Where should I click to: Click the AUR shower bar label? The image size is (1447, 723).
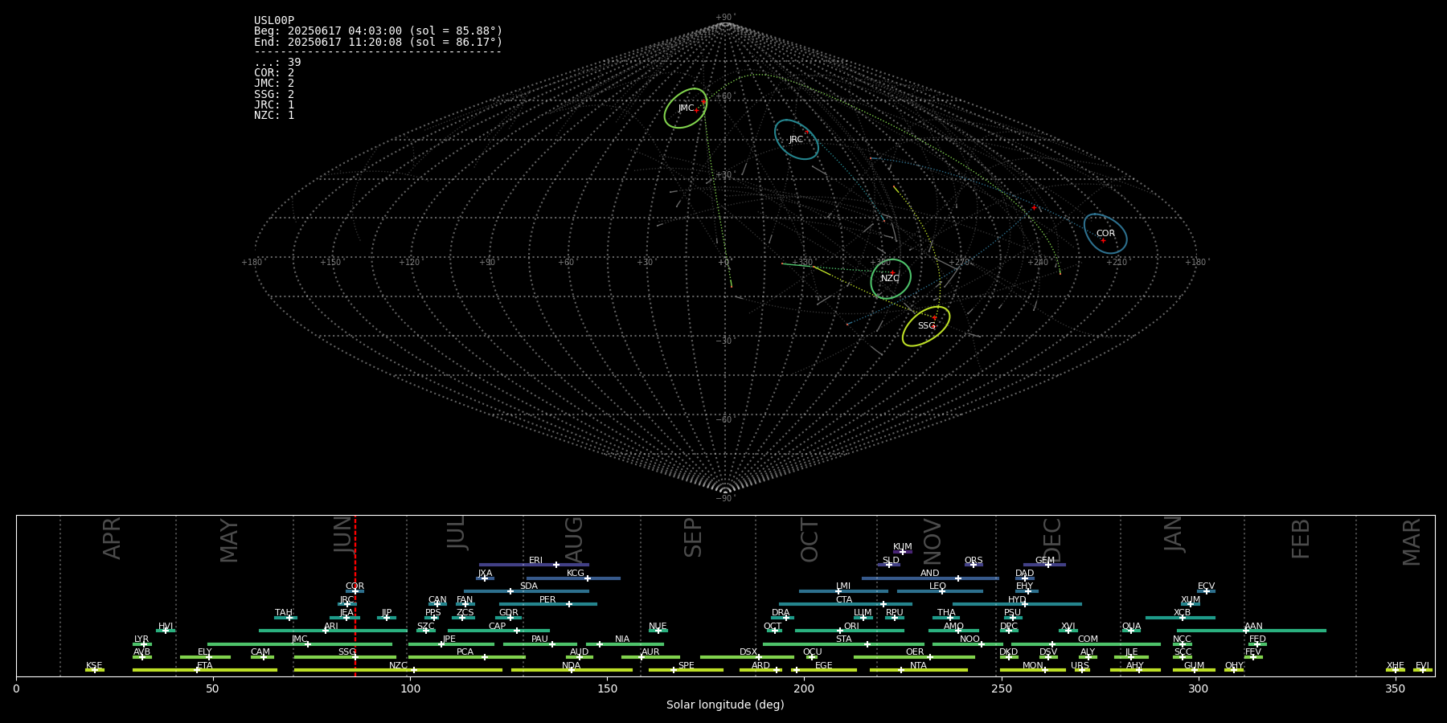pos(650,652)
